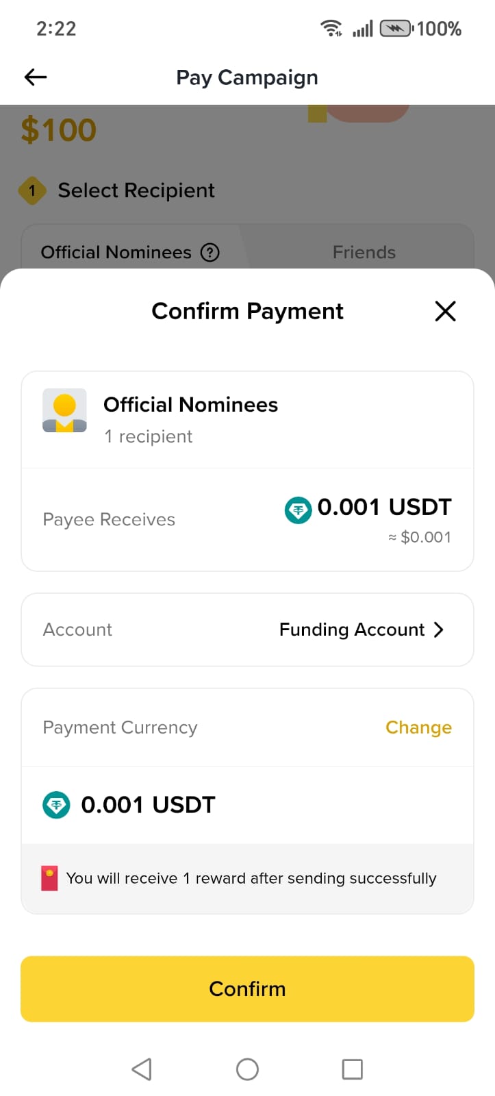Tap the 0.001 USDT payment currency amount
The width and height of the screenshot is (495, 1096).
148,805
